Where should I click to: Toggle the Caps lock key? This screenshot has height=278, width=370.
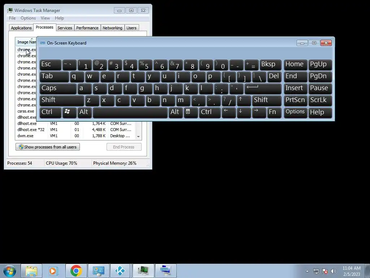(x=58, y=89)
